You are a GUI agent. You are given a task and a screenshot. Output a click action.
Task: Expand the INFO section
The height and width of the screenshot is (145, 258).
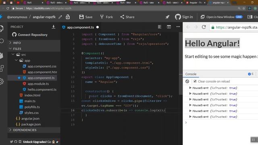(x=34, y=43)
